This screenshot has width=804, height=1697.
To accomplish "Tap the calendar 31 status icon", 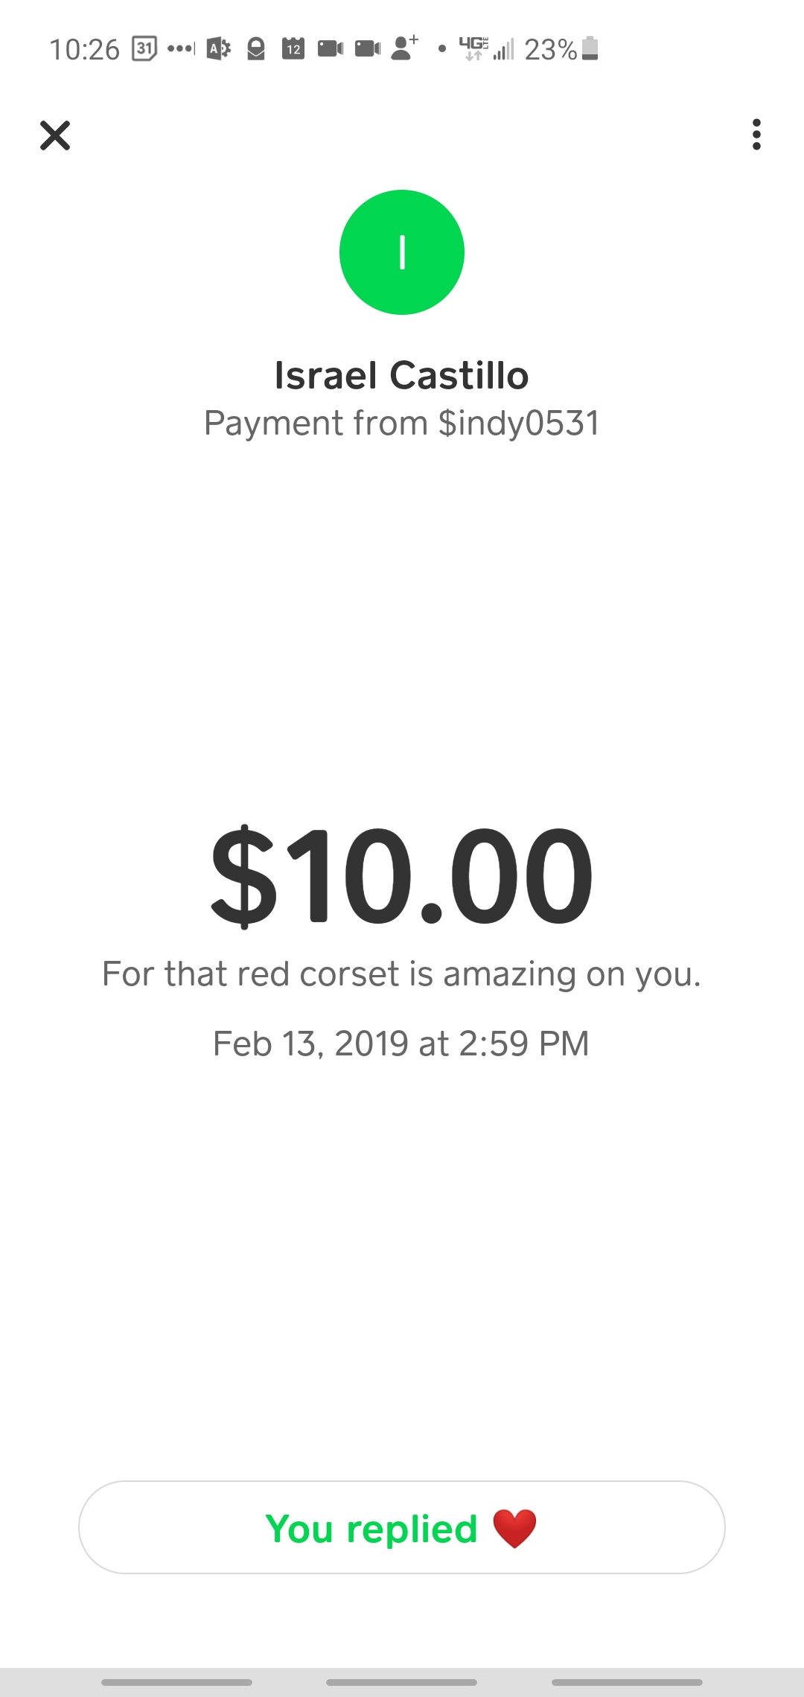I will (144, 49).
